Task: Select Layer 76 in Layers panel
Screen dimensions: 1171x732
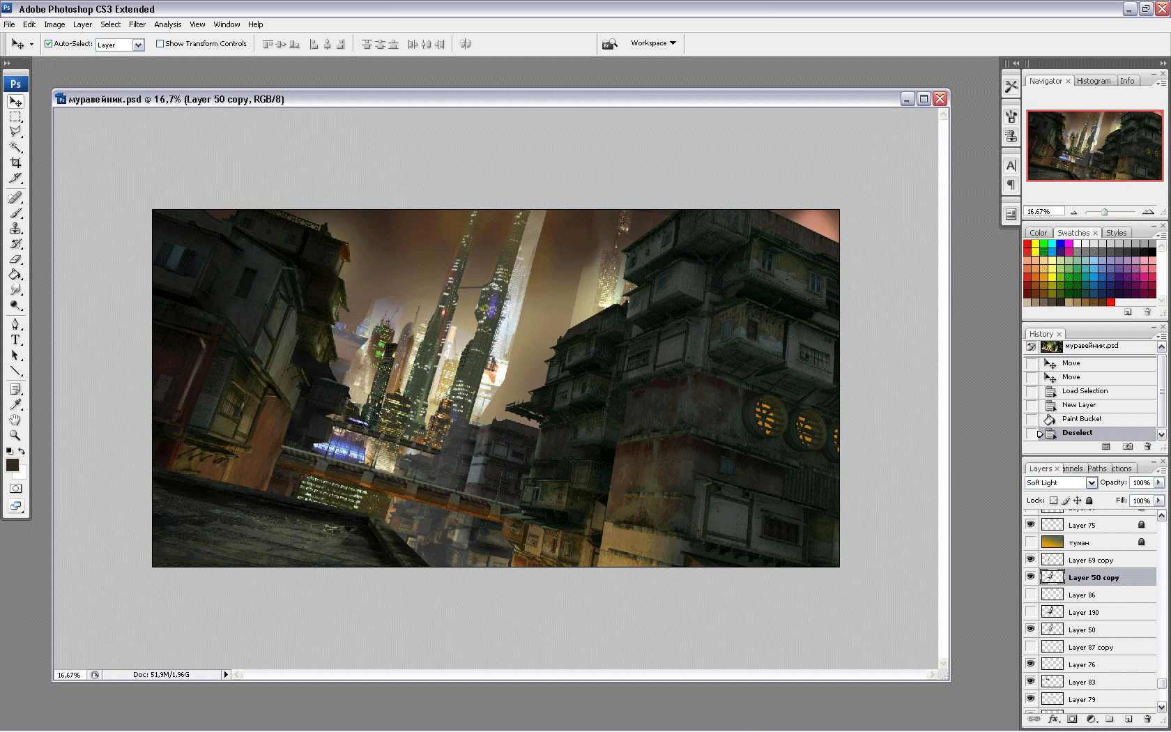Action: point(1082,664)
